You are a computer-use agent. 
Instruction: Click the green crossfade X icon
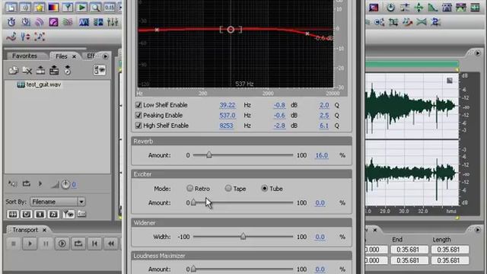tap(422, 22)
